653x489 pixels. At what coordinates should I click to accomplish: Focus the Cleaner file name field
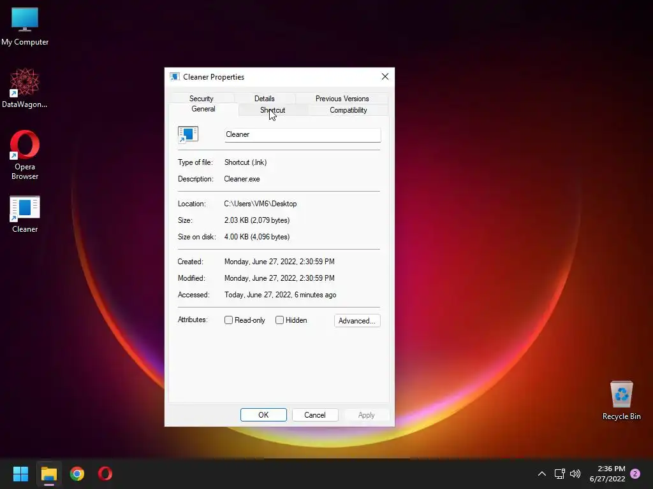coord(302,135)
